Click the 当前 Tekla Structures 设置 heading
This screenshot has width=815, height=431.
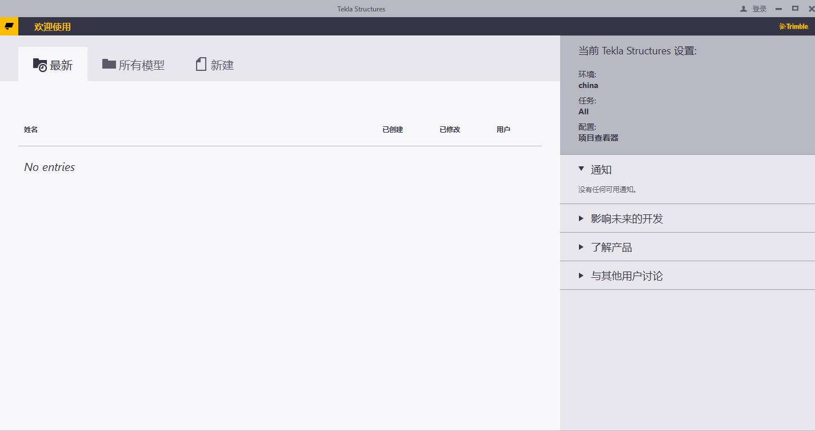tap(637, 51)
